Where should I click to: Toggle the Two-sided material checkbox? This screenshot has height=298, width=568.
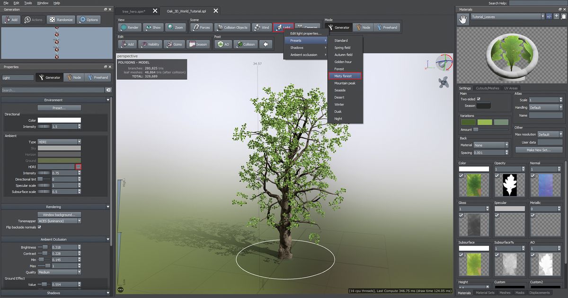[x=479, y=99]
